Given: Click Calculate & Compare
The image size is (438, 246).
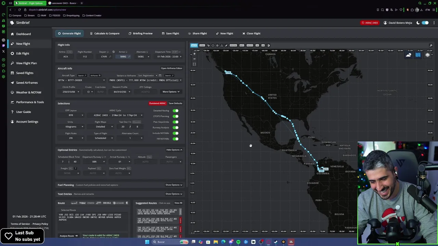Looking at the screenshot, I should (105, 33).
